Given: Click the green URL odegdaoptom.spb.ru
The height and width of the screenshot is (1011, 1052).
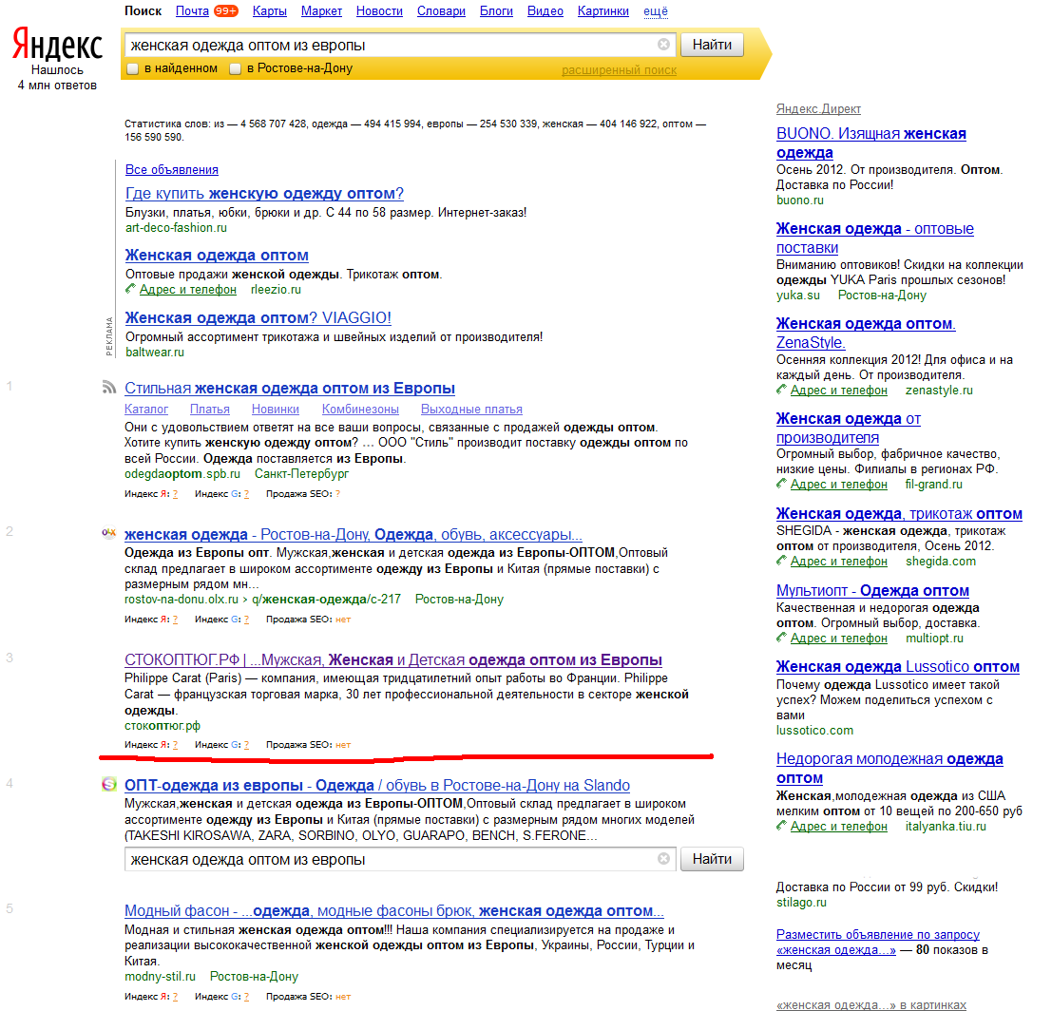Looking at the screenshot, I should (182, 473).
